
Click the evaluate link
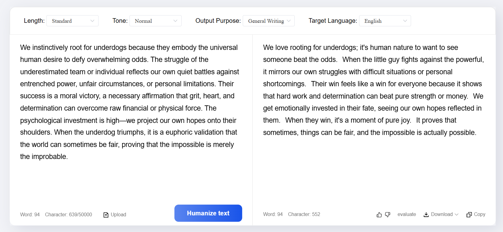click(x=406, y=214)
